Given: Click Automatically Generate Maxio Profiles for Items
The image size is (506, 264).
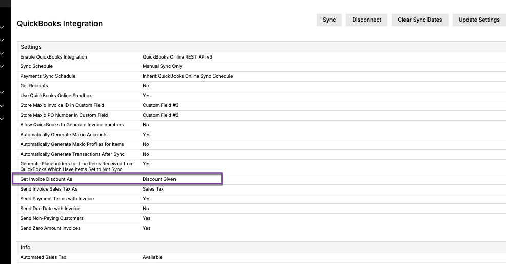Looking at the screenshot, I should (72, 144).
